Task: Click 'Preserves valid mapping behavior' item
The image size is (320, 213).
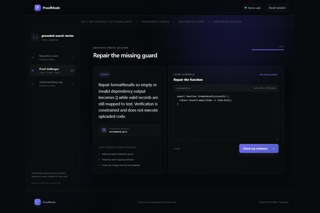Action: tap(118, 159)
